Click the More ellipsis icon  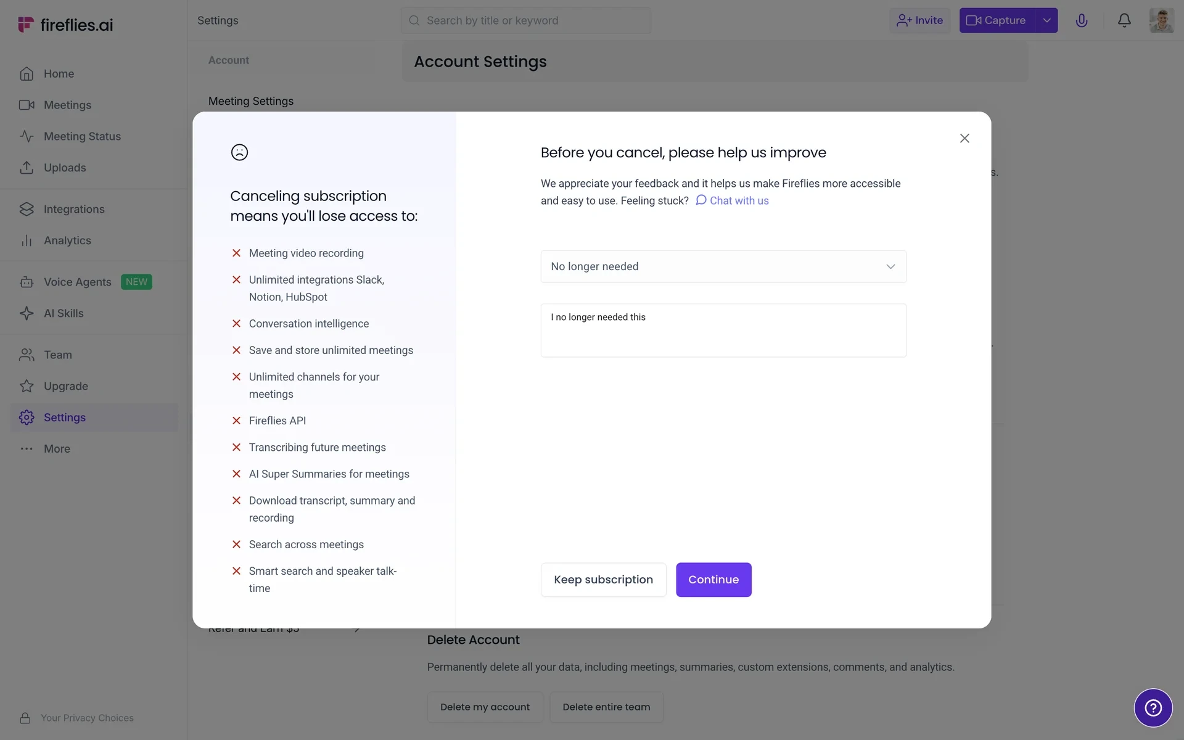pyautogui.click(x=27, y=449)
